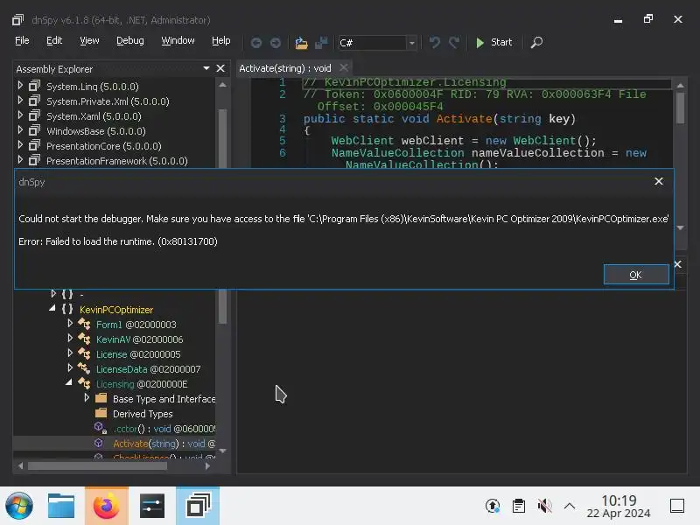700x525 pixels.
Task: Select System.Linq (5.0.0.0) assembly icon
Action: click(x=34, y=86)
